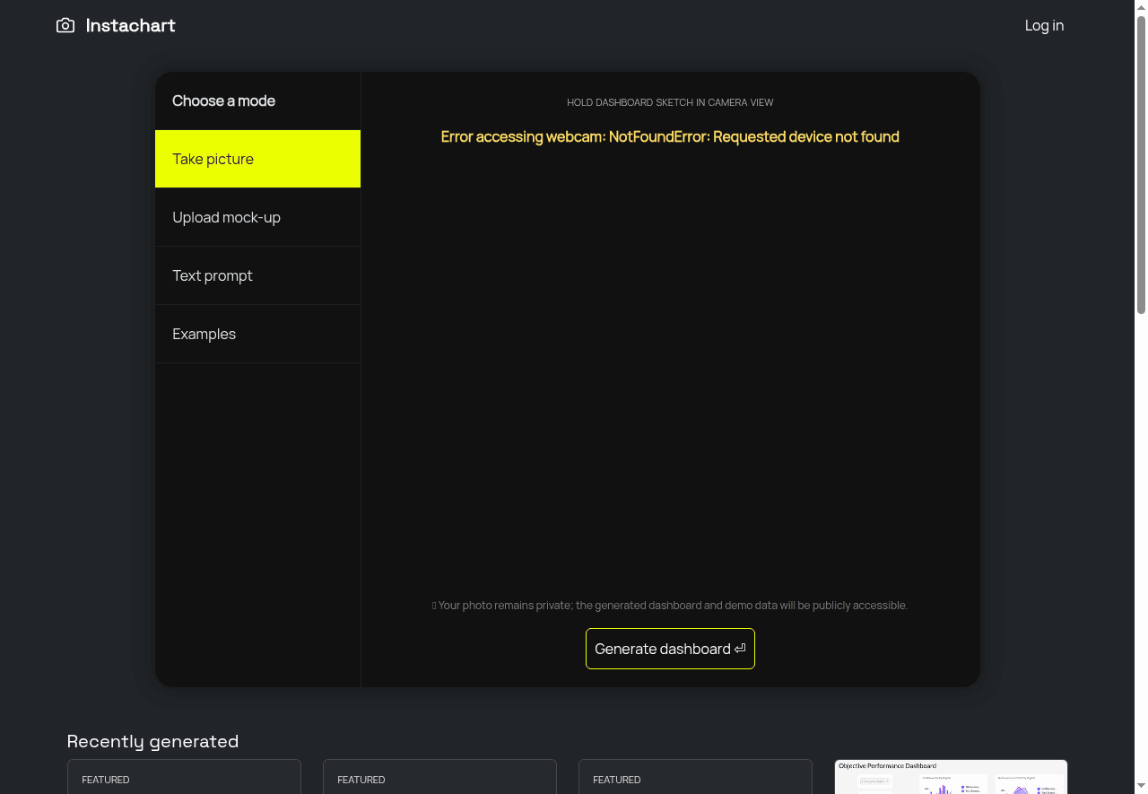
Task: Click the scrollbar down arrow
Action: (x=1141, y=787)
